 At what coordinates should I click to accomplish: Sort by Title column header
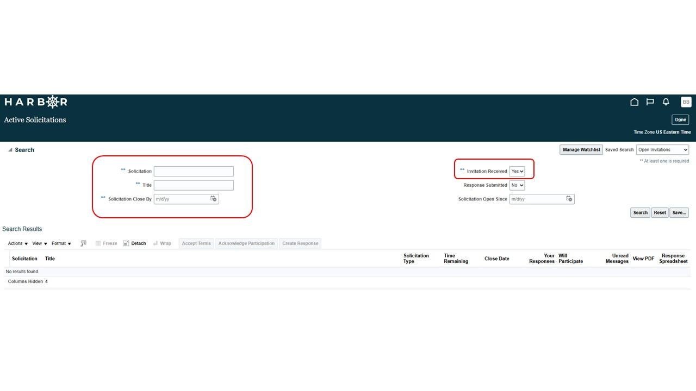point(50,258)
